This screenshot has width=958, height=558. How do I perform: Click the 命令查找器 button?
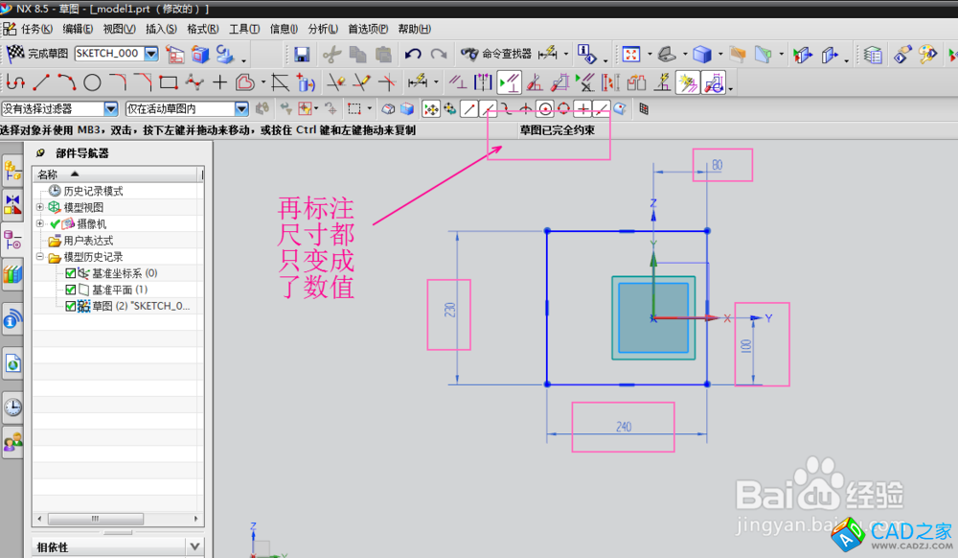tap(496, 54)
